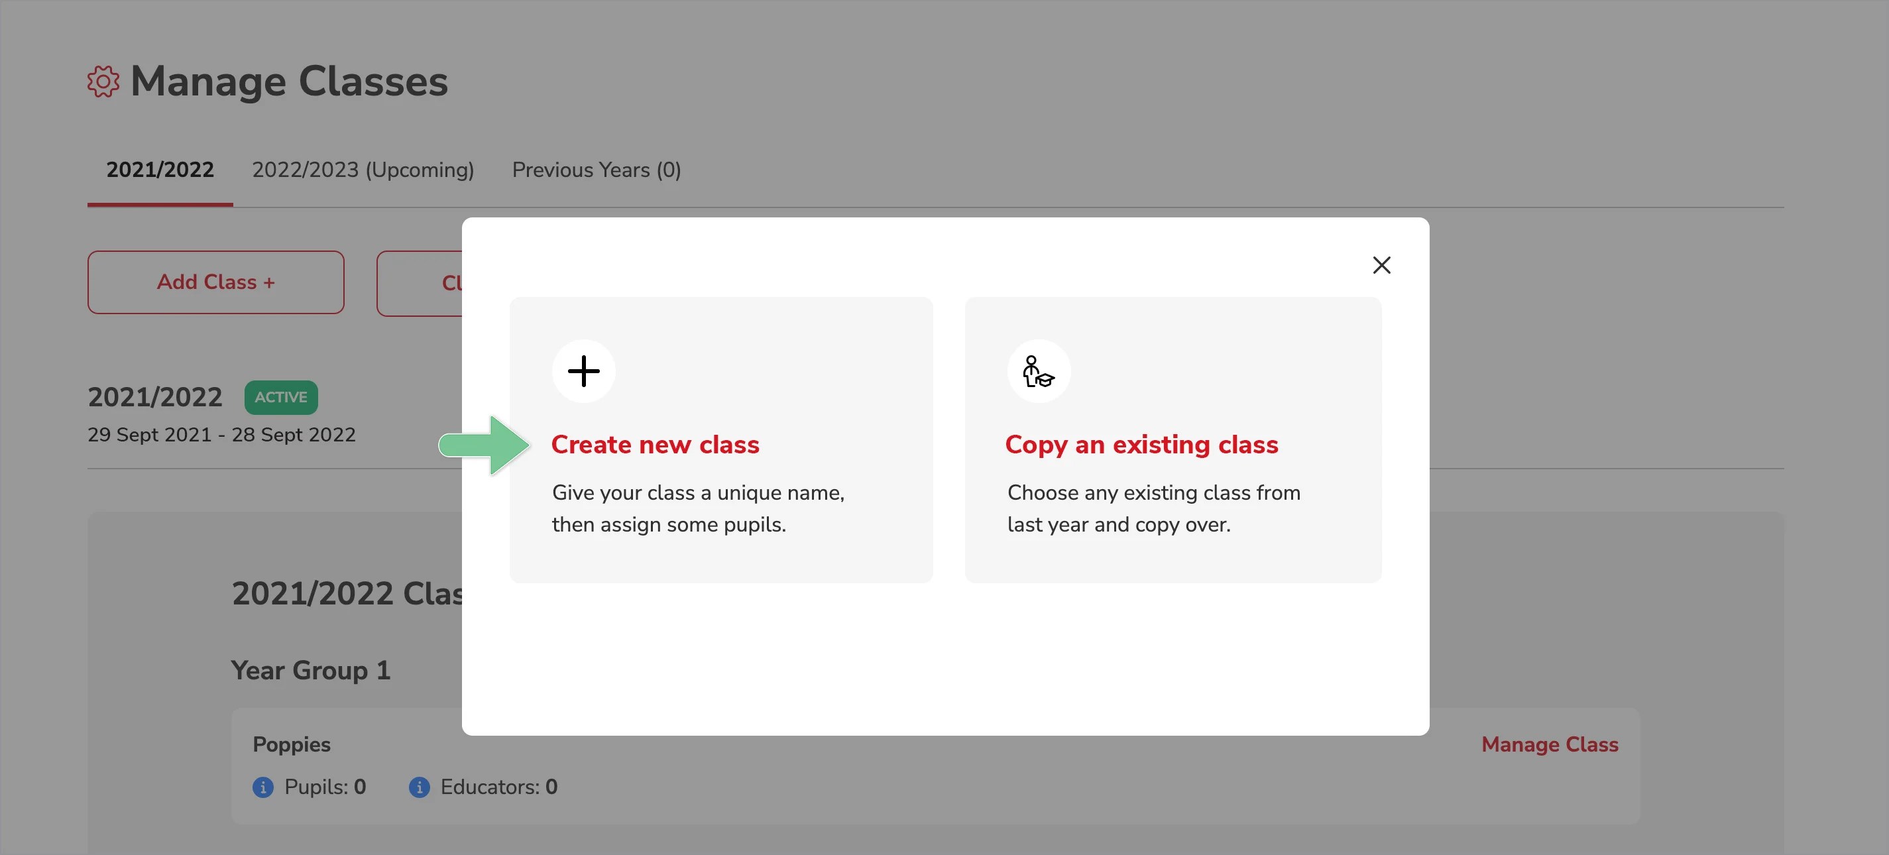This screenshot has height=855, width=1889.
Task: Open Manage Class link for Poppies
Action: point(1549,744)
